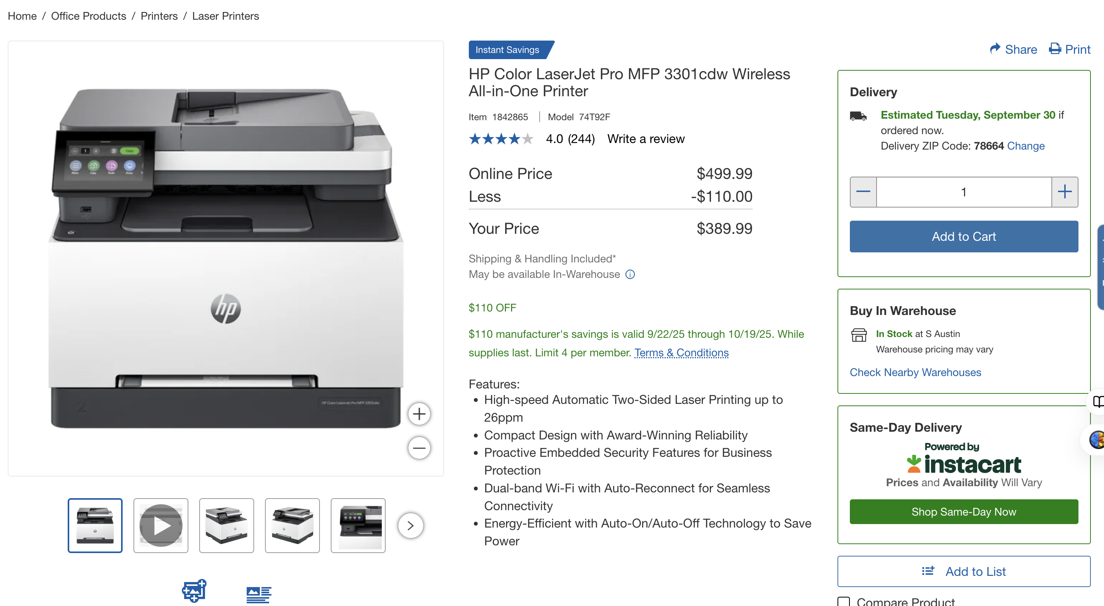Click the Share arrow icon
This screenshot has height=606, width=1104.
(x=995, y=49)
